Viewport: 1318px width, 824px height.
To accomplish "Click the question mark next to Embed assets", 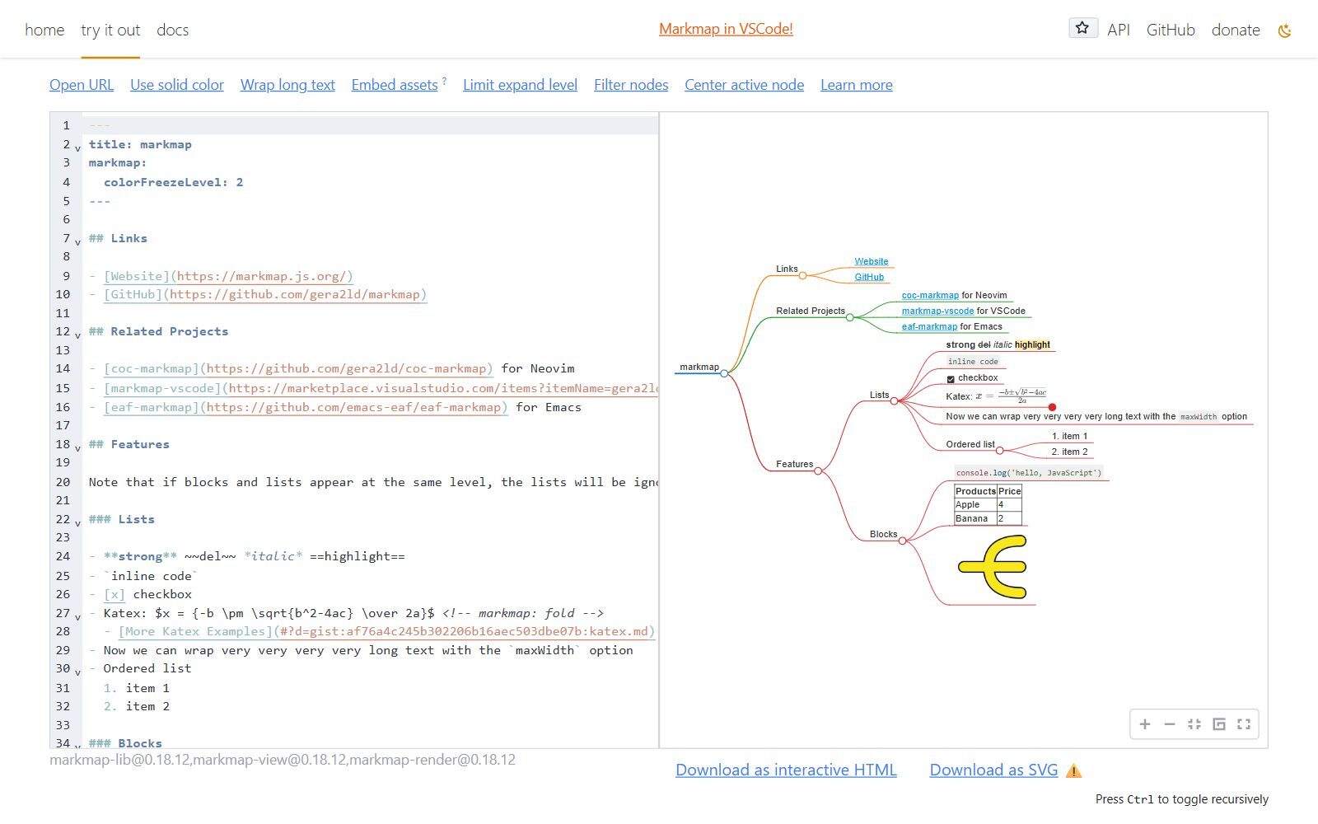I will [444, 81].
